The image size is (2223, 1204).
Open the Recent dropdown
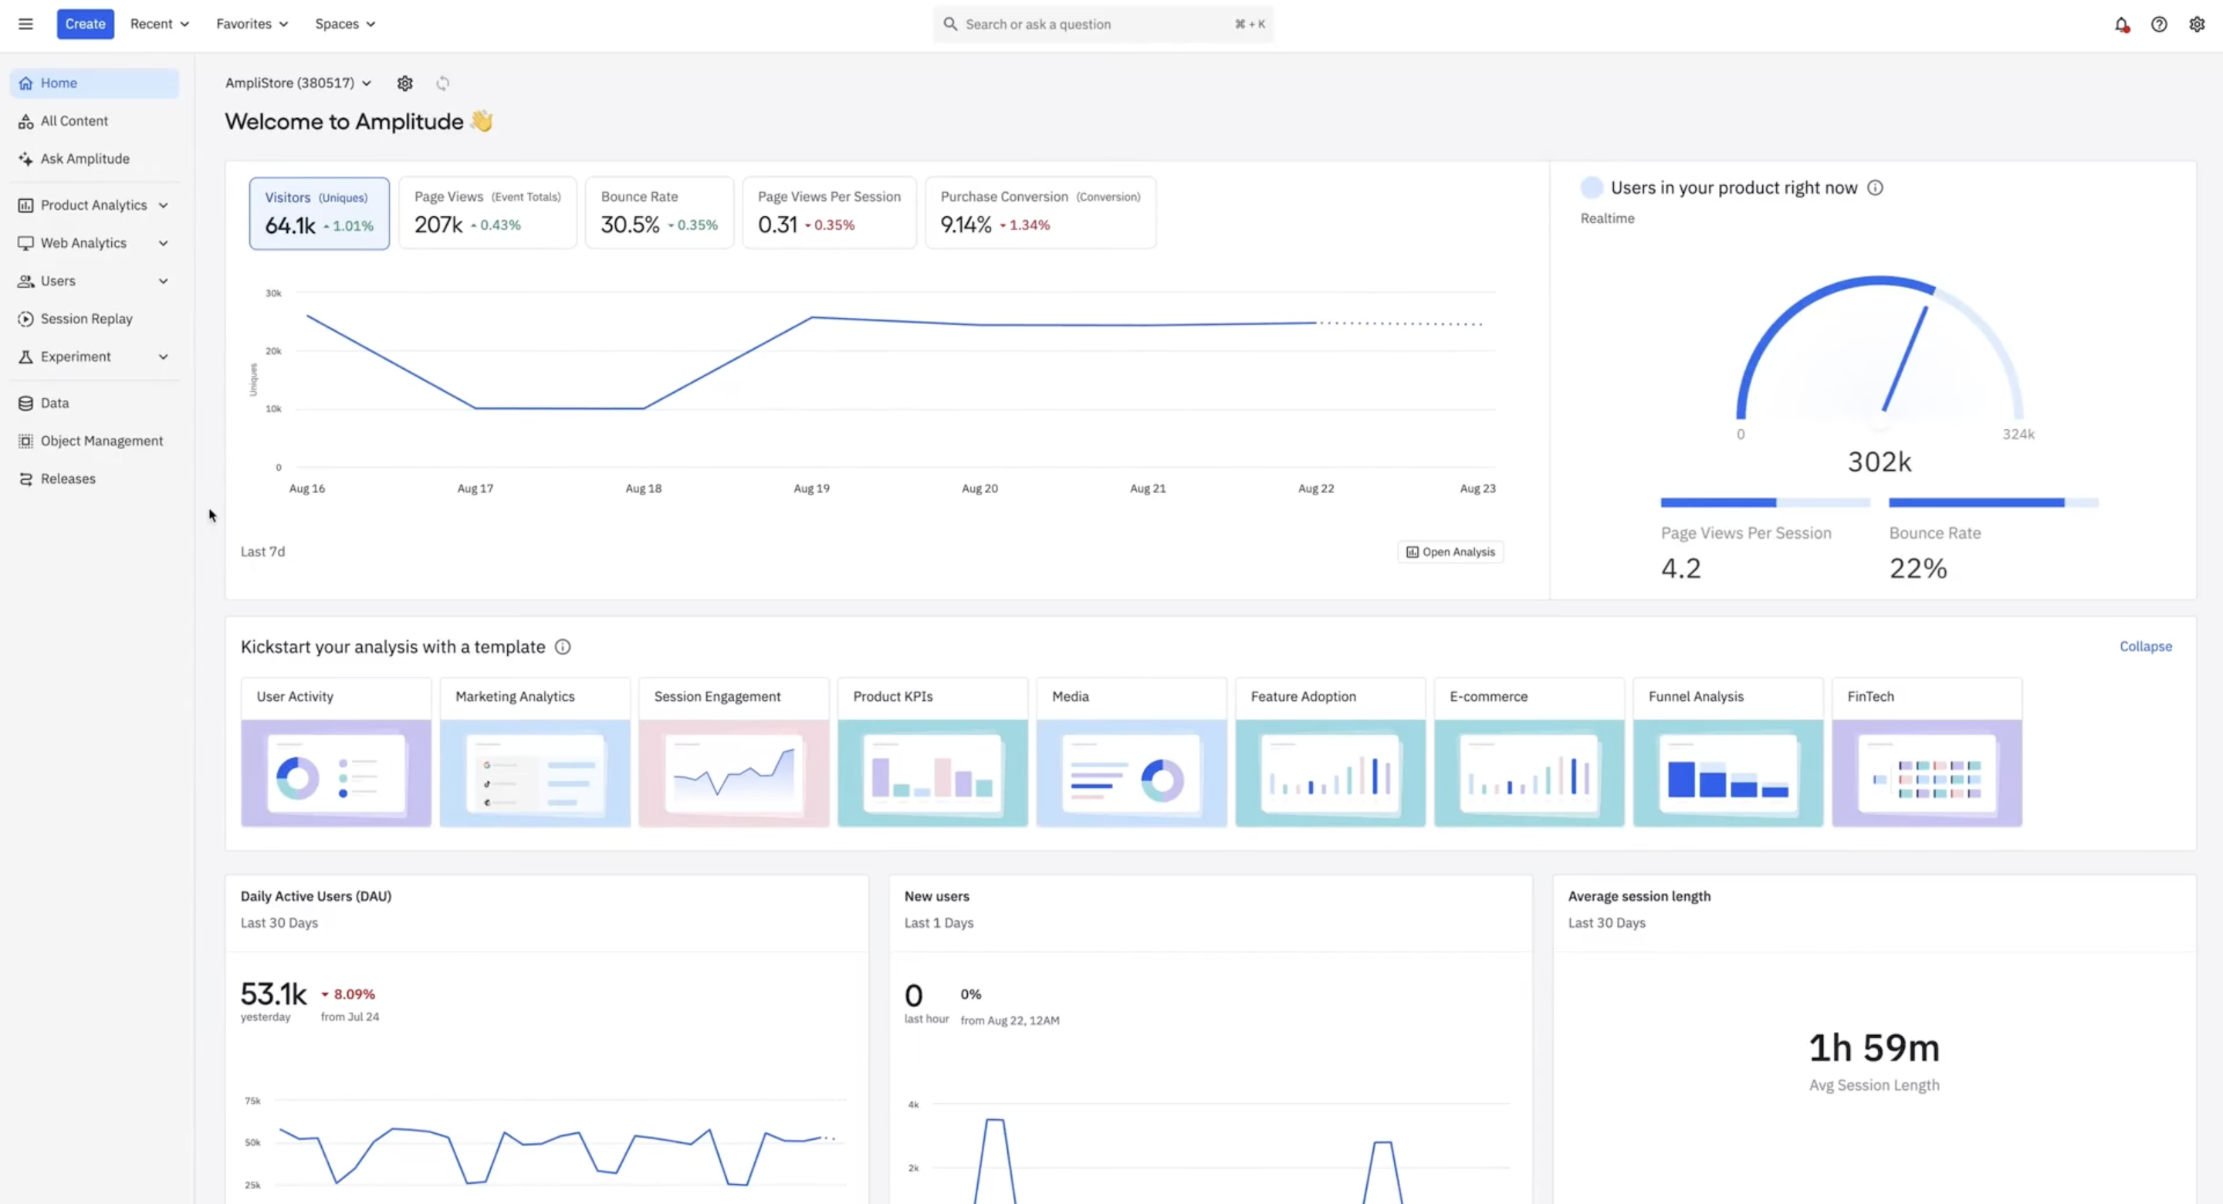tap(160, 24)
